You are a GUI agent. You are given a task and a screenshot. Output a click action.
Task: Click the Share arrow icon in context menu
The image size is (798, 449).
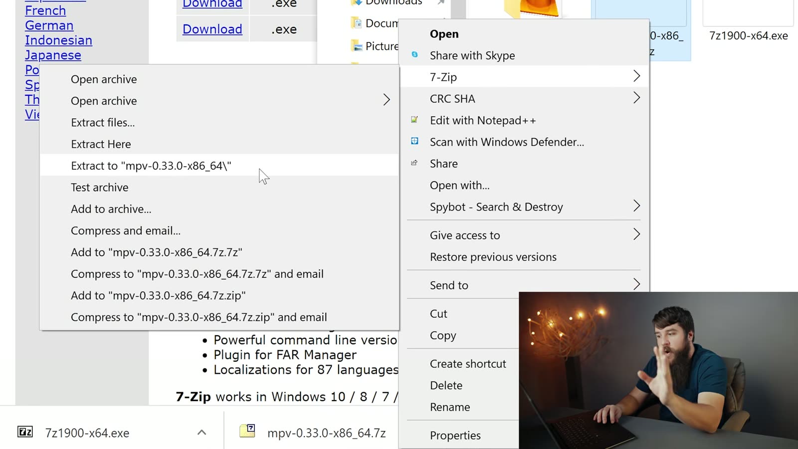pos(414,163)
